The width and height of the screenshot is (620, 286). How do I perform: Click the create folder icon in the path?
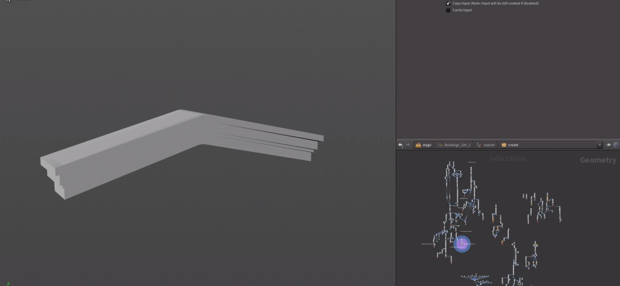pos(504,145)
